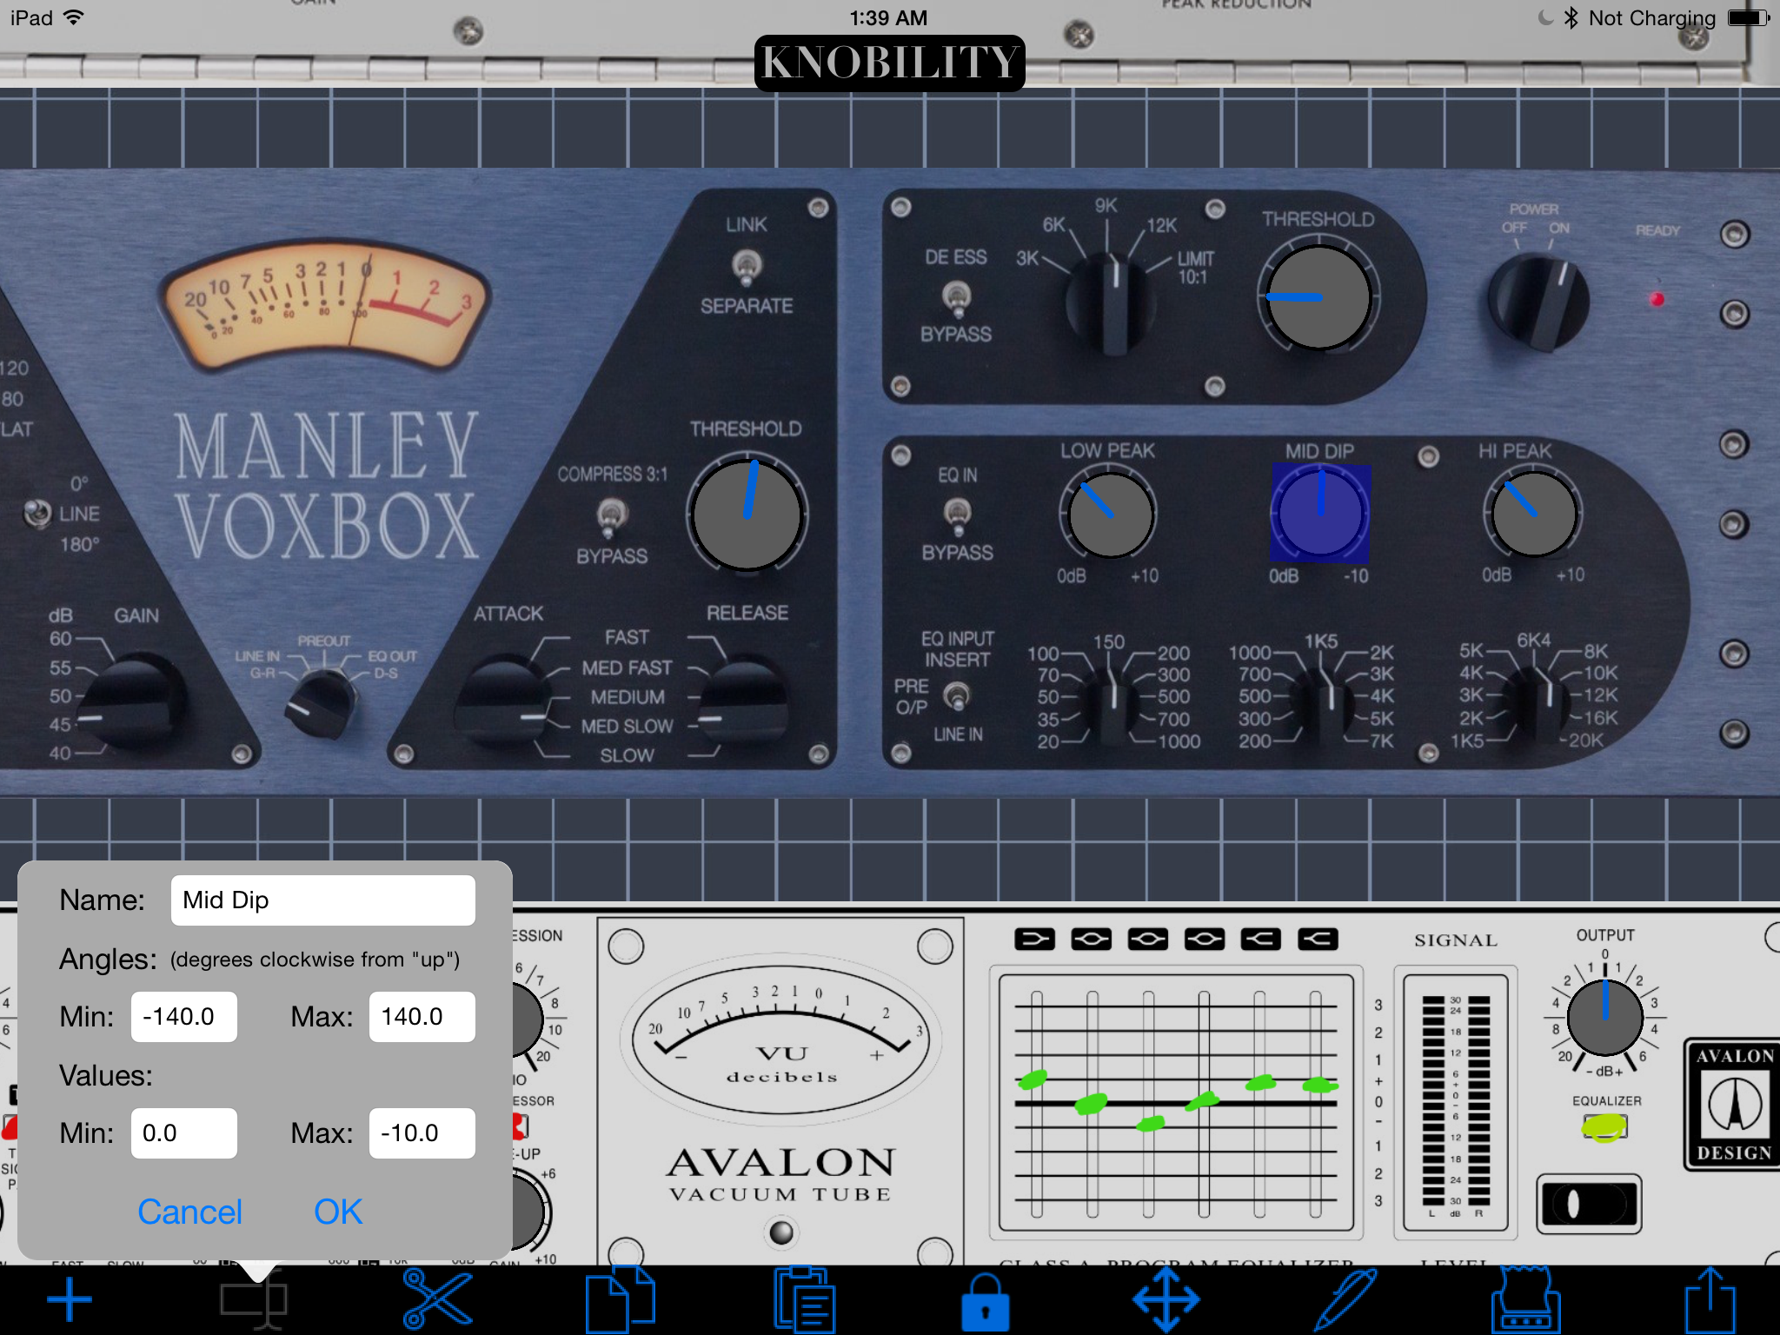1780x1335 pixels.
Task: Toggle the blue lock icon
Action: point(985,1302)
